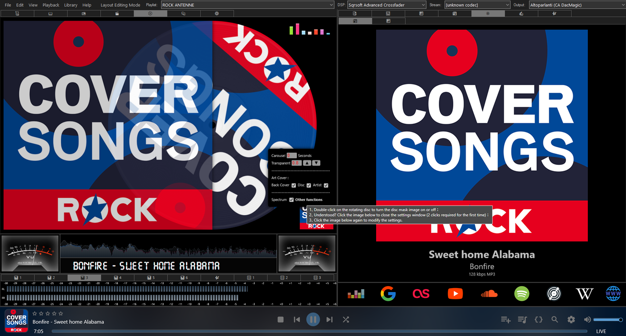This screenshot has width=626, height=336.
Task: Increase transparency with up arrow
Action: click(307, 163)
